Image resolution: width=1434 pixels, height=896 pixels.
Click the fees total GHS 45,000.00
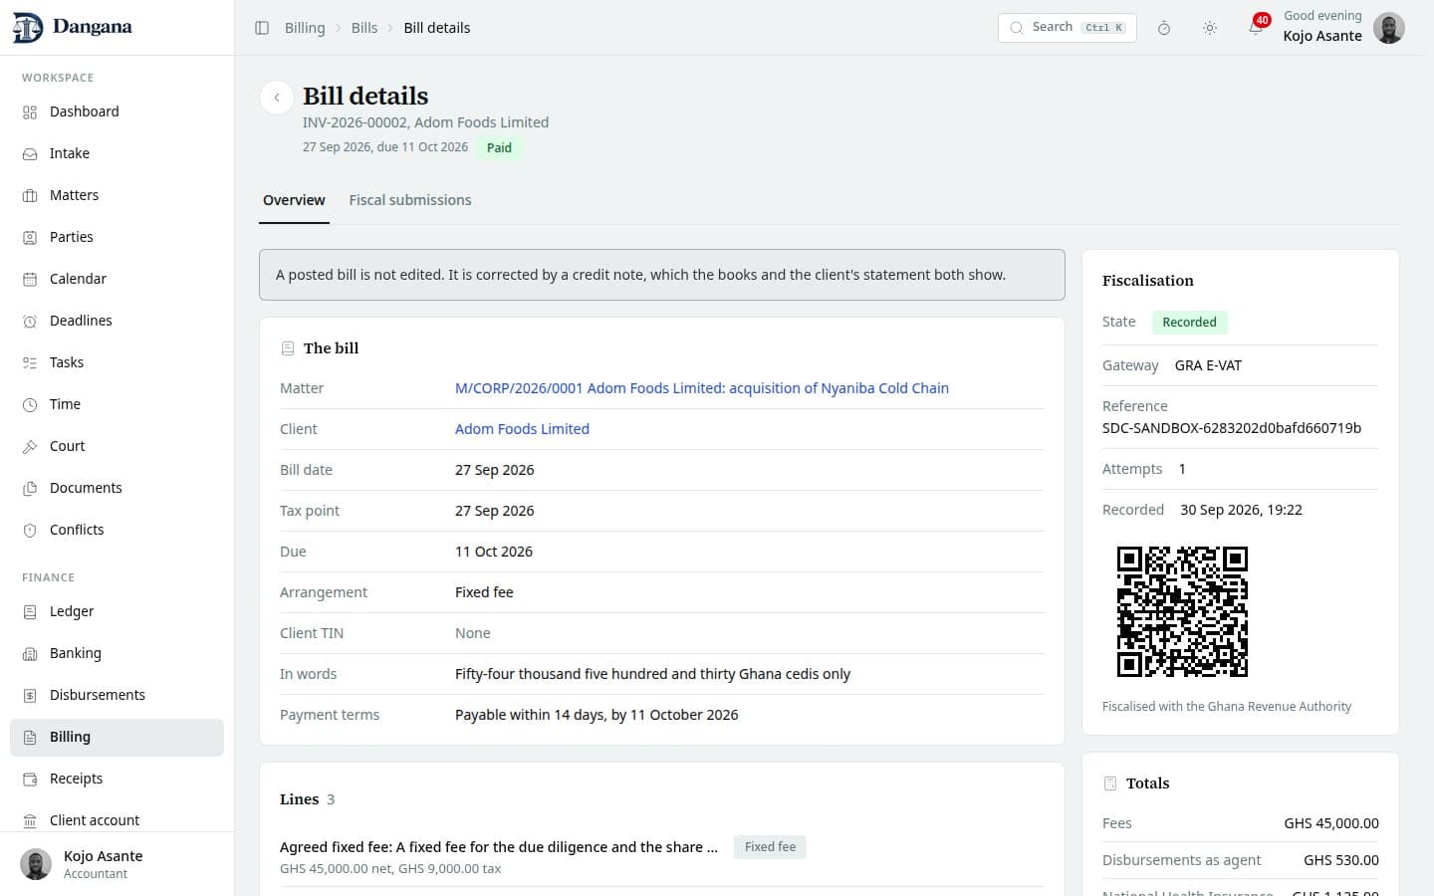point(1331,823)
